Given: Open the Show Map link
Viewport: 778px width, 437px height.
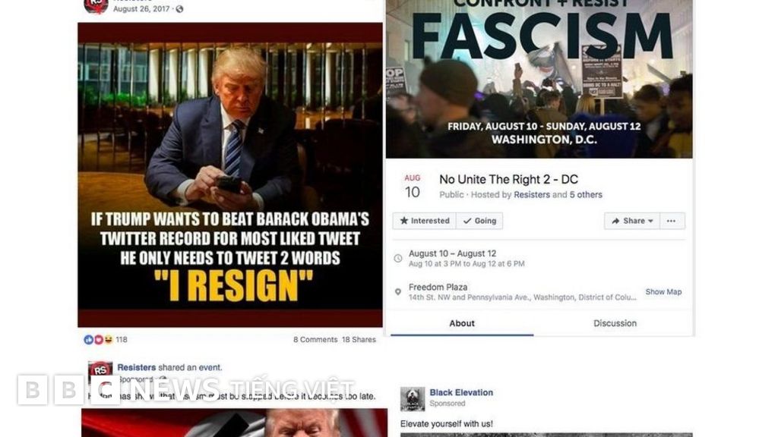Looking at the screenshot, I should [663, 292].
